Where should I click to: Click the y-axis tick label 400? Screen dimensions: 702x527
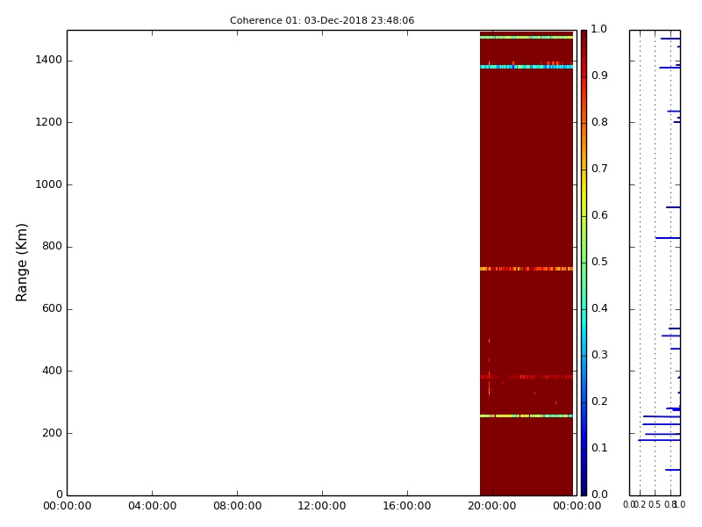tap(52, 371)
